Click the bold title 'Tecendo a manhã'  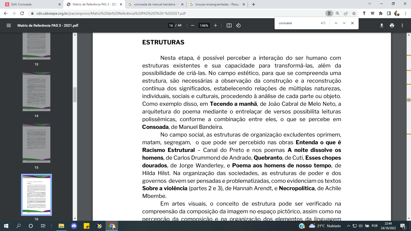coord(233,104)
